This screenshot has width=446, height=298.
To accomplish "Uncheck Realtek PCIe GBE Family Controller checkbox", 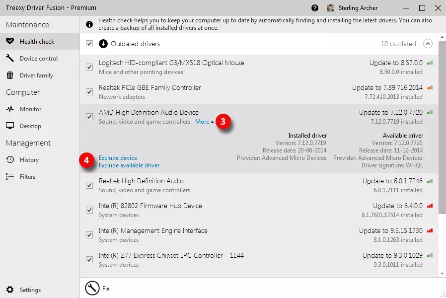I will tap(89, 92).
